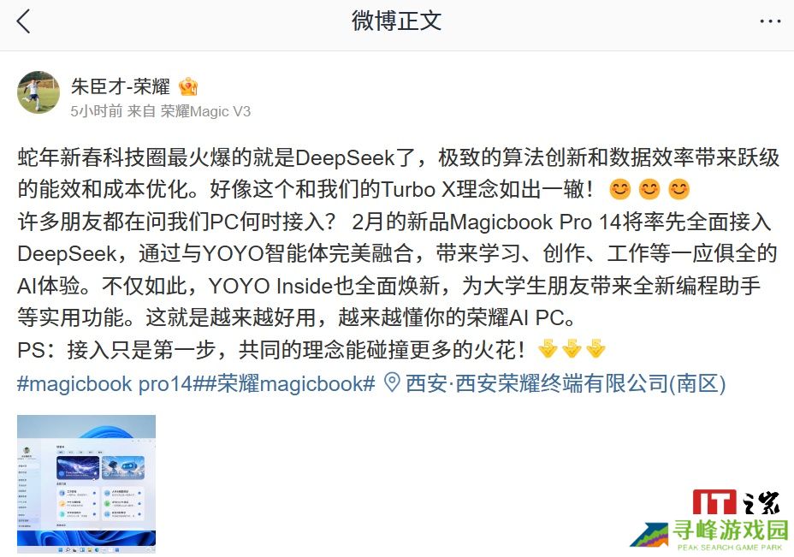Click the username 朱臣才-荣耀
This screenshot has height=557, width=794.
click(x=121, y=86)
